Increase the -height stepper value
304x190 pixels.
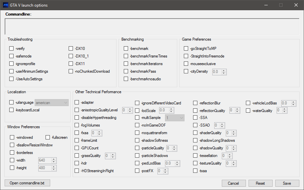[54, 167]
